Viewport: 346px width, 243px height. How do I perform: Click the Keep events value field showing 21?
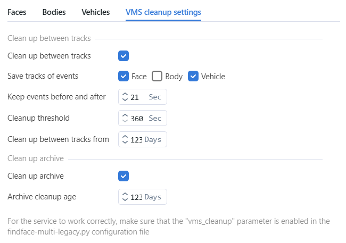(x=135, y=97)
